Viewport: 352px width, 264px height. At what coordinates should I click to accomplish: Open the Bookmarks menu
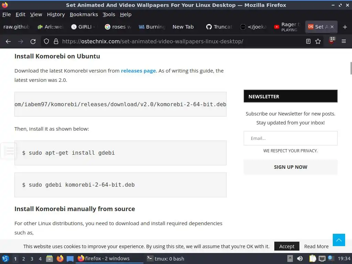point(84,14)
